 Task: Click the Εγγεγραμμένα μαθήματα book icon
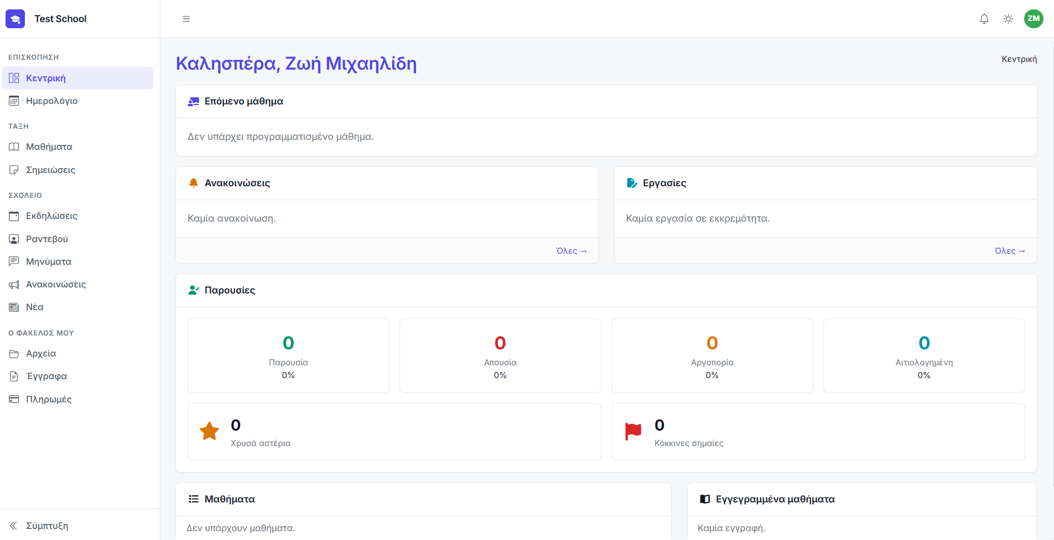704,499
